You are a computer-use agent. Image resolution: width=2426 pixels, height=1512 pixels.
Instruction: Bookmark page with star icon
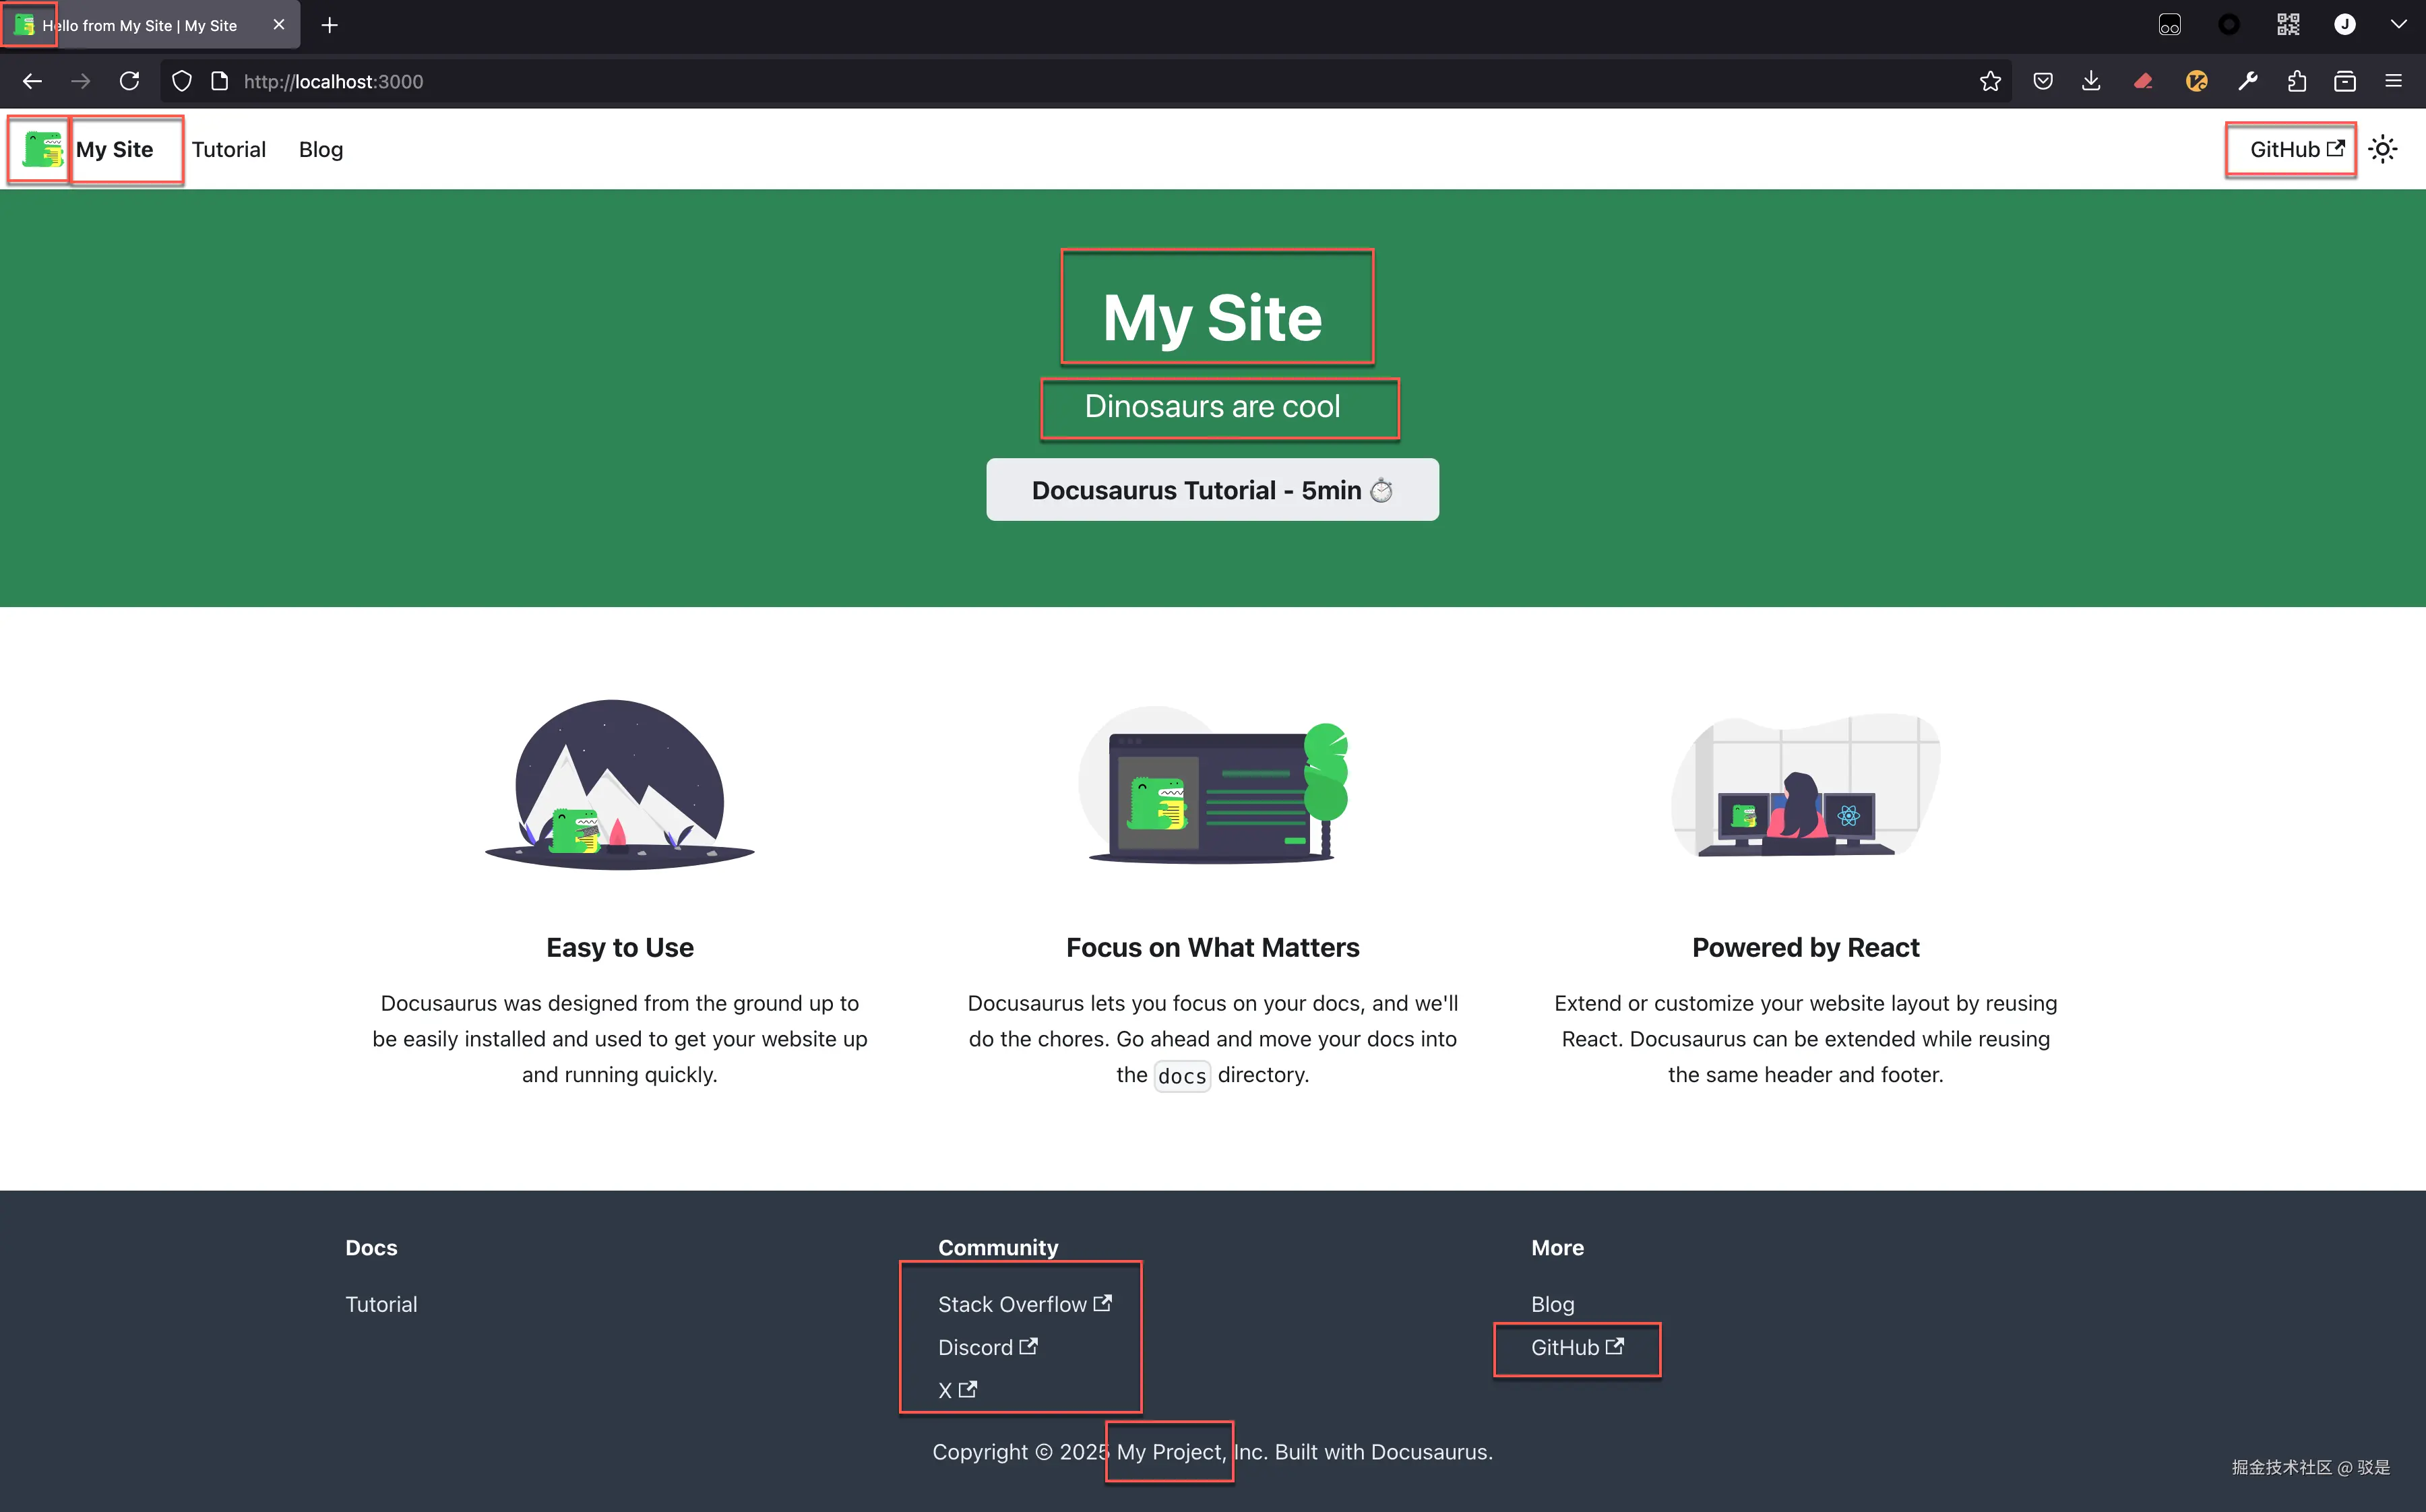tap(1990, 82)
